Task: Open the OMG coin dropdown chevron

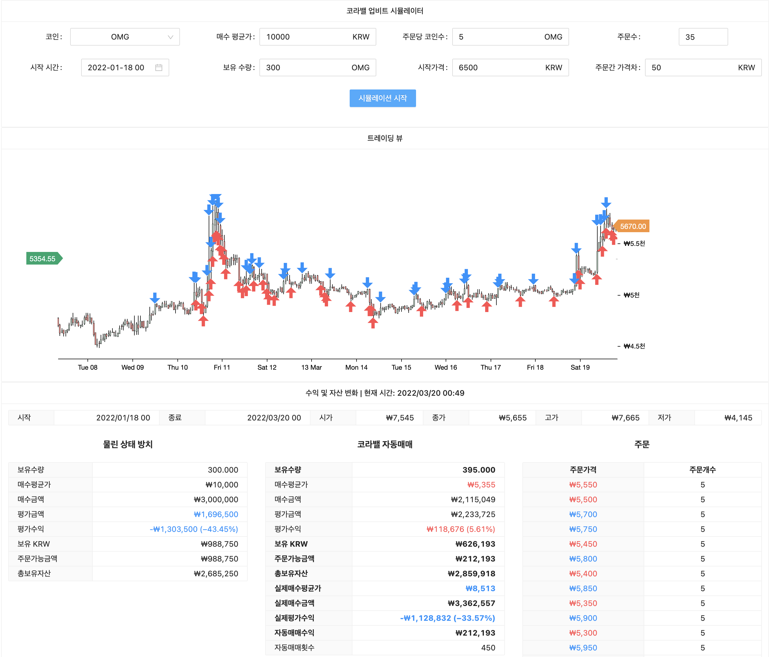Action: coord(170,37)
